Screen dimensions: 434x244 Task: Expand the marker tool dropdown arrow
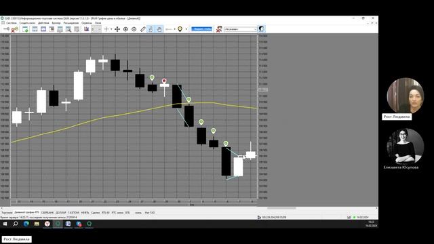coord(186,29)
